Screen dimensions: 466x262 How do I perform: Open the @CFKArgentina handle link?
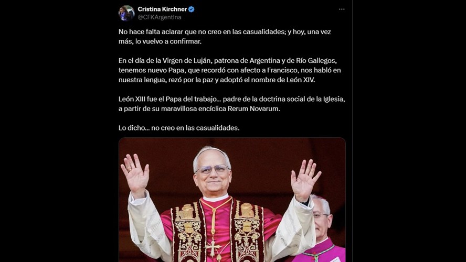pos(160,17)
